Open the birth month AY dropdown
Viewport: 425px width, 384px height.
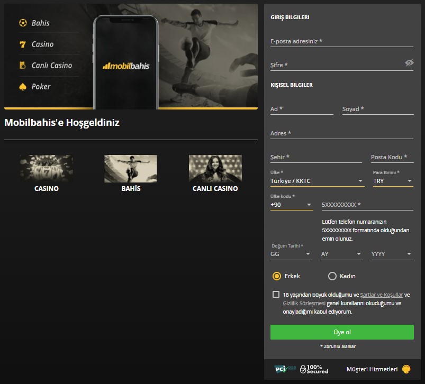tap(342, 254)
